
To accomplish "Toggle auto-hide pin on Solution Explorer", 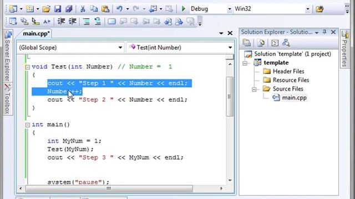I will (324, 32).
